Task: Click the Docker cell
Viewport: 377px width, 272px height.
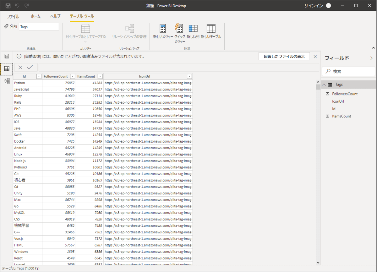Action: 28,141
